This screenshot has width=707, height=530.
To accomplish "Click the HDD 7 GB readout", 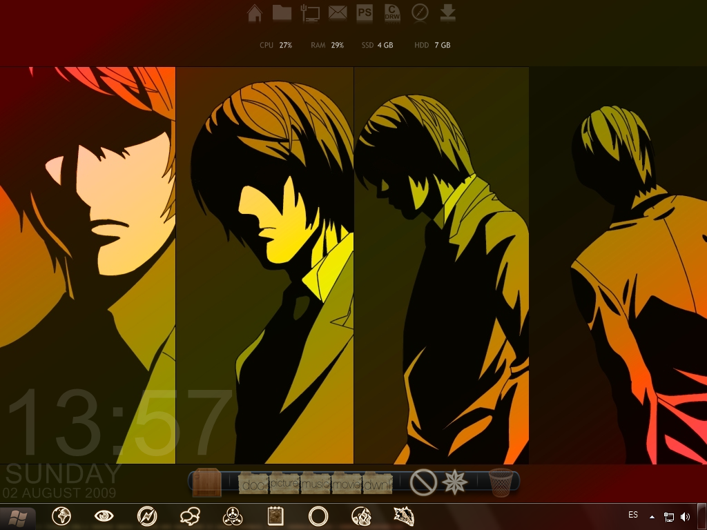I will 432,45.
